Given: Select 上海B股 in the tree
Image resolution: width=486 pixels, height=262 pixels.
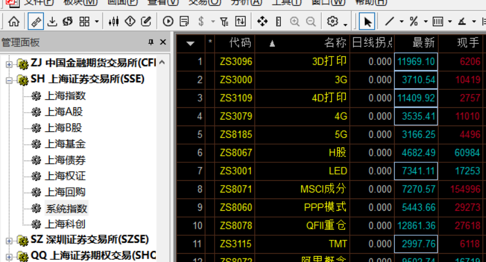Looking at the screenshot, I should click(64, 128).
